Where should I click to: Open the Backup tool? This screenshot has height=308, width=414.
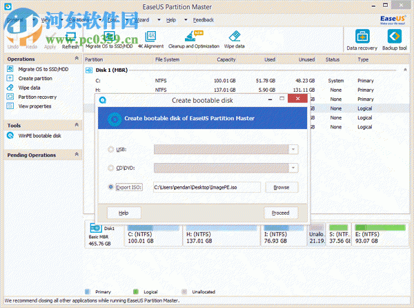pos(395,39)
